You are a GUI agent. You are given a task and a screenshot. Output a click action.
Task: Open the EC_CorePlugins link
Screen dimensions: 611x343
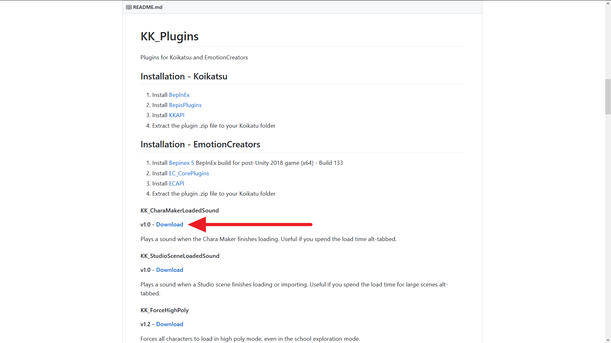pos(189,173)
